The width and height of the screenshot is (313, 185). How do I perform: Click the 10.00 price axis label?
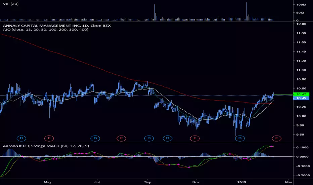301,116
